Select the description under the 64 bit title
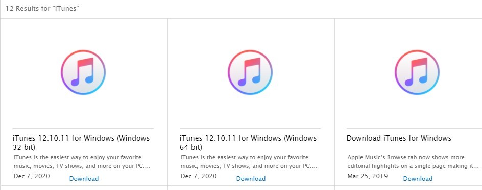This screenshot has width=482, height=190. (249, 162)
